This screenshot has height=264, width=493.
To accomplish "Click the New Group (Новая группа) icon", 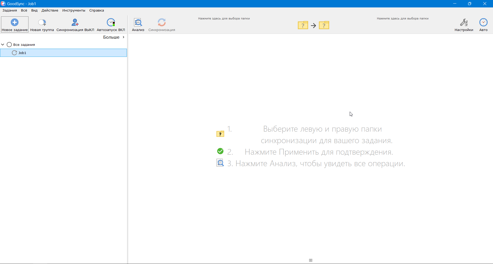I will click(42, 23).
